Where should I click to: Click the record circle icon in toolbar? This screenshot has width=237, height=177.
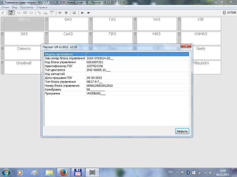pos(66,13)
